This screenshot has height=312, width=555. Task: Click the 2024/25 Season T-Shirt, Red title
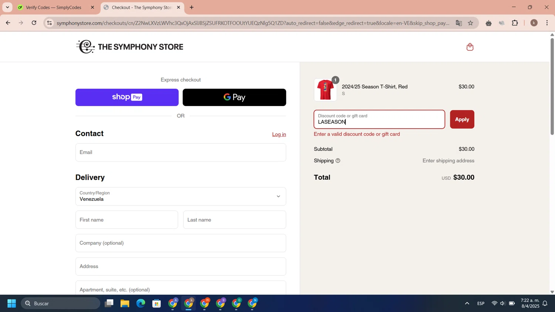(374, 87)
